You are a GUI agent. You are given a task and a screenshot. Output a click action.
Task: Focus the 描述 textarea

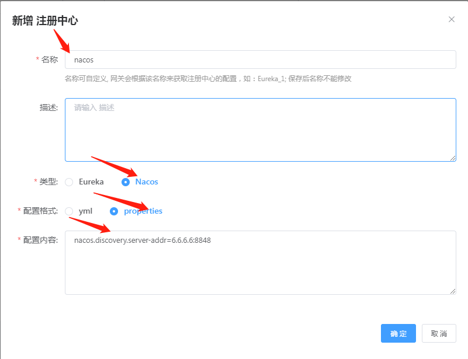point(260,130)
